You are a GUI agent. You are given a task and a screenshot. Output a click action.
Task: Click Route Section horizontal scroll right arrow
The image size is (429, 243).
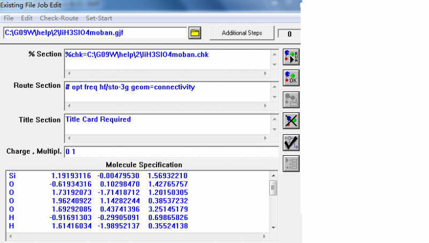(x=265, y=105)
